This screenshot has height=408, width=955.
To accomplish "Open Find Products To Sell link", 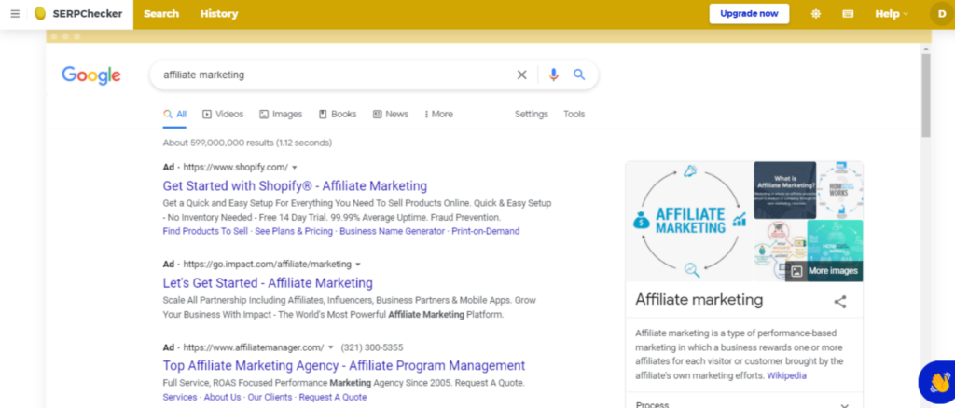I will [205, 231].
